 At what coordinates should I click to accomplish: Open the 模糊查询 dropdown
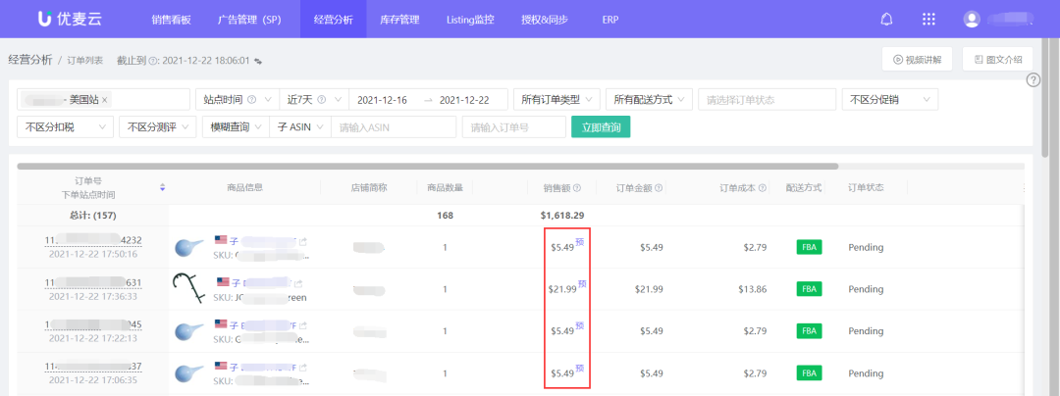tap(236, 126)
